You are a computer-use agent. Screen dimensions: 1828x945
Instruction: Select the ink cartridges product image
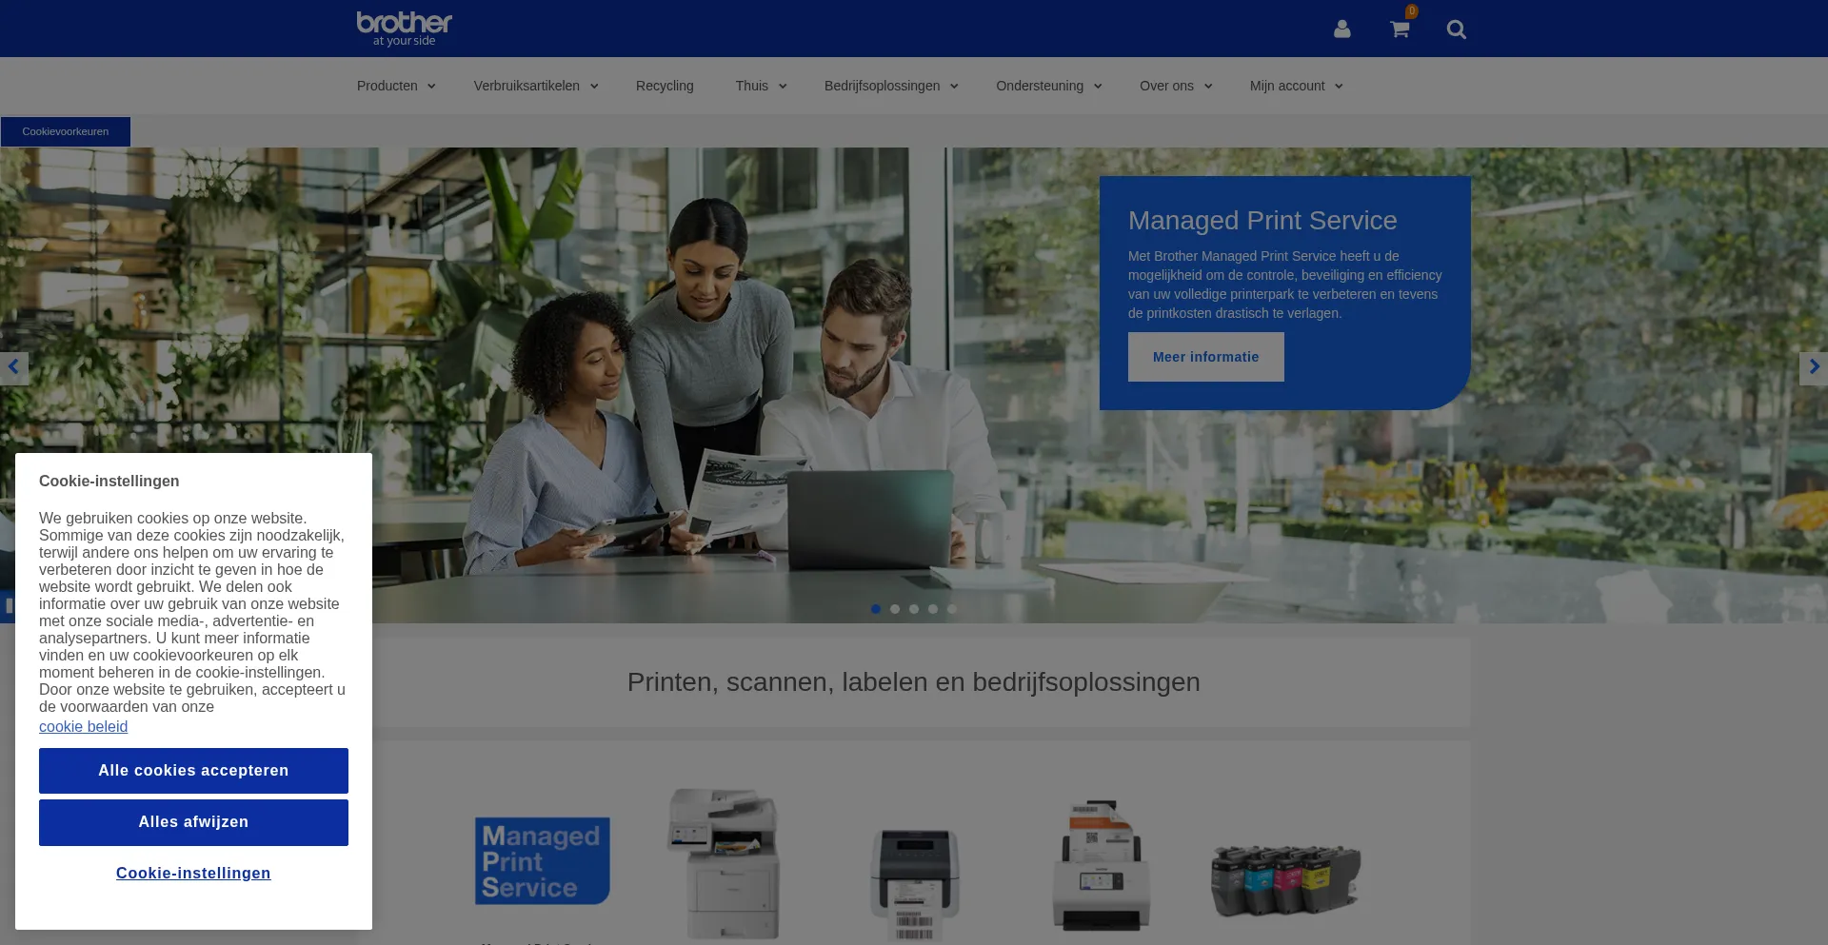[1285, 880]
